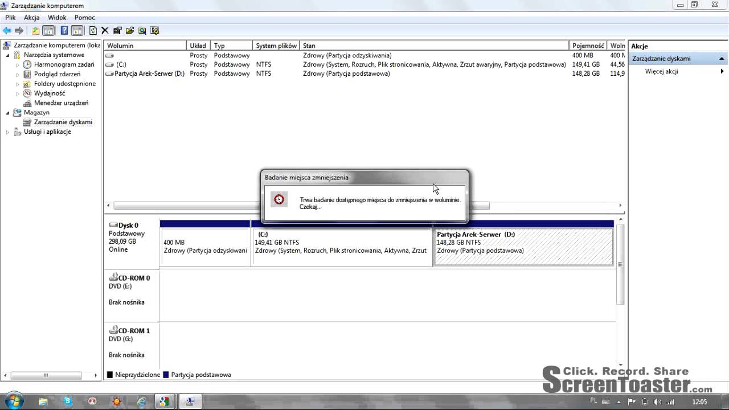Click the forward arrow toolbar icon
This screenshot has height=410, width=729.
[19, 31]
